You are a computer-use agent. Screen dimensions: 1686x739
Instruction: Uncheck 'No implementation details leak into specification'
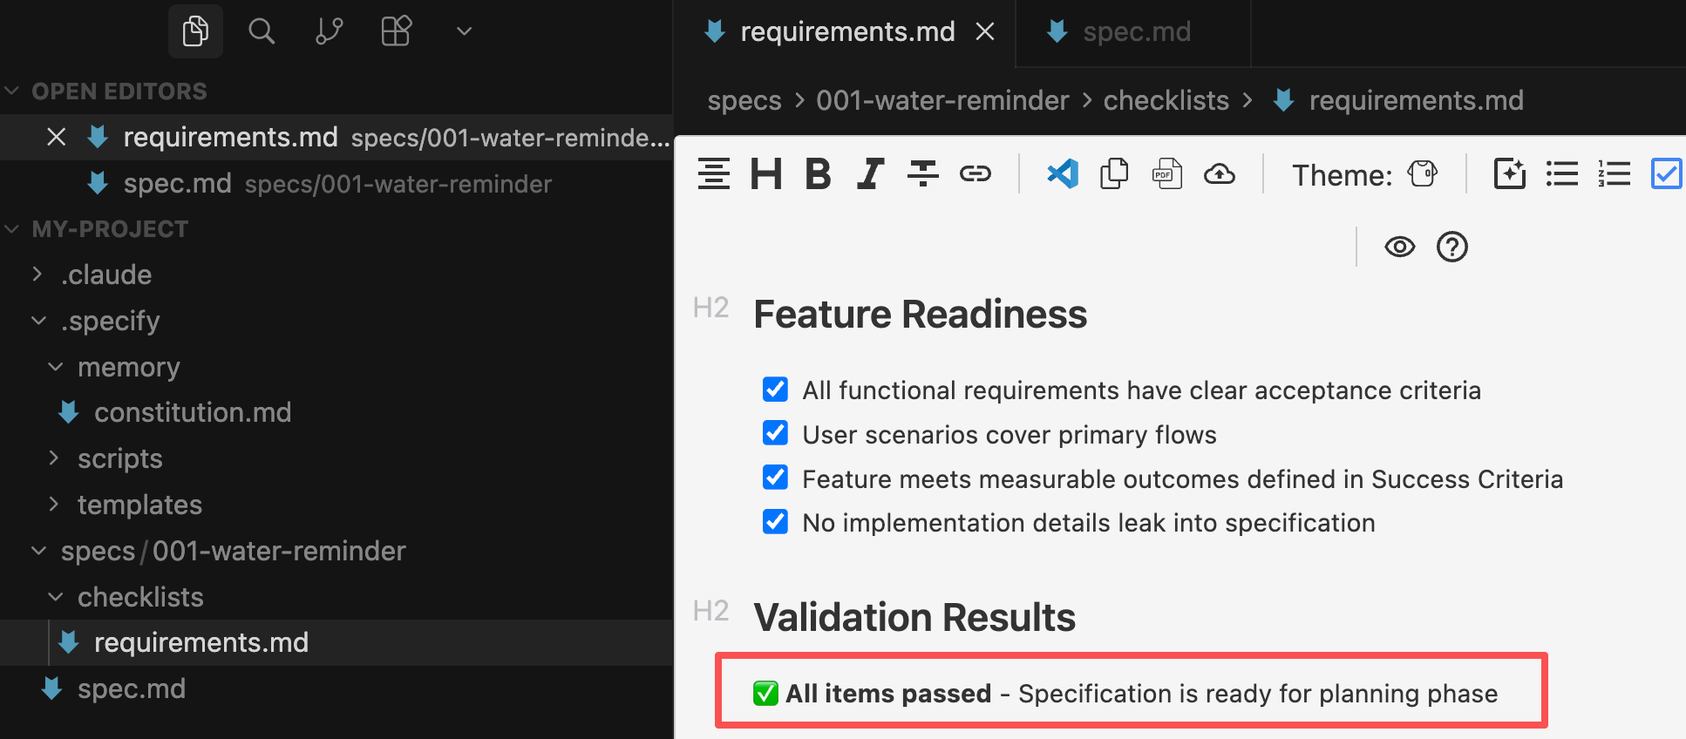tap(775, 522)
